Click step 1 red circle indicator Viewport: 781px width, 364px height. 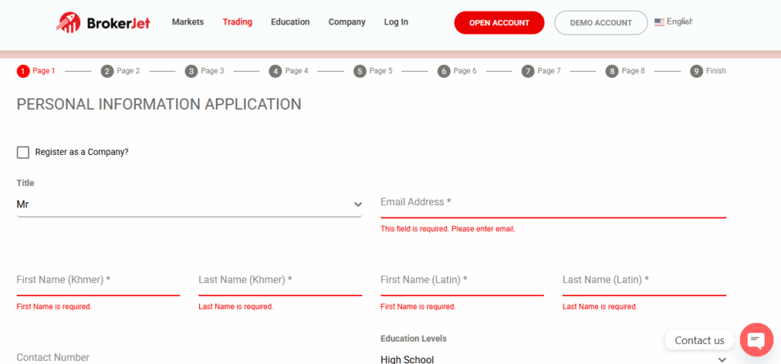(x=23, y=71)
